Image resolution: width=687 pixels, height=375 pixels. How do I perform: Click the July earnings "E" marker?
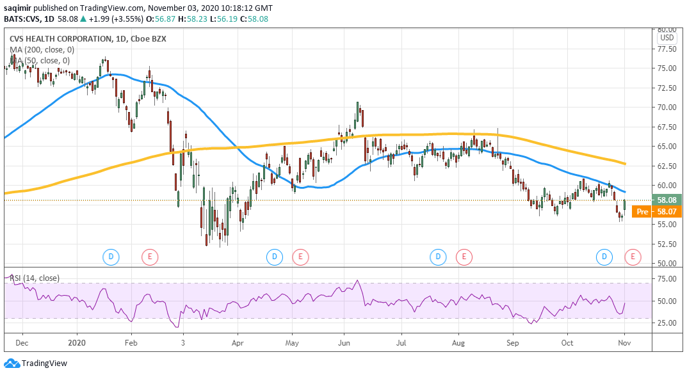(463, 257)
